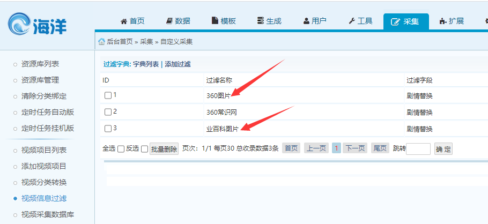Viewport: 488px width, 224px height.
Task: Click the ID column header
Action: [x=106, y=80]
